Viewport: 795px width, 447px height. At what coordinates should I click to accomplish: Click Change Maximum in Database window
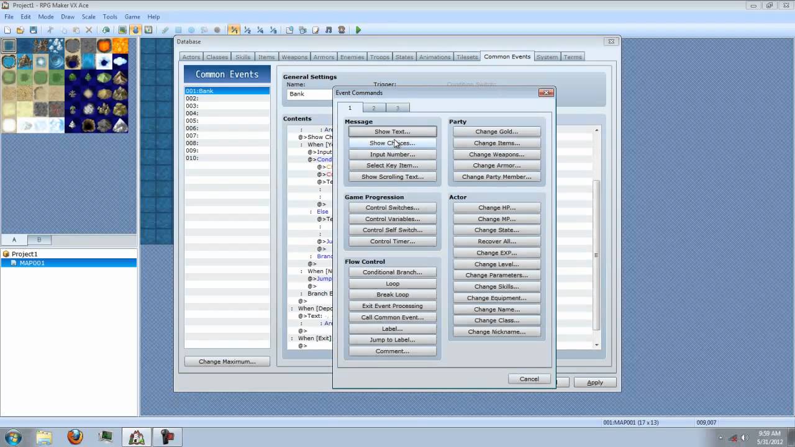pos(227,361)
